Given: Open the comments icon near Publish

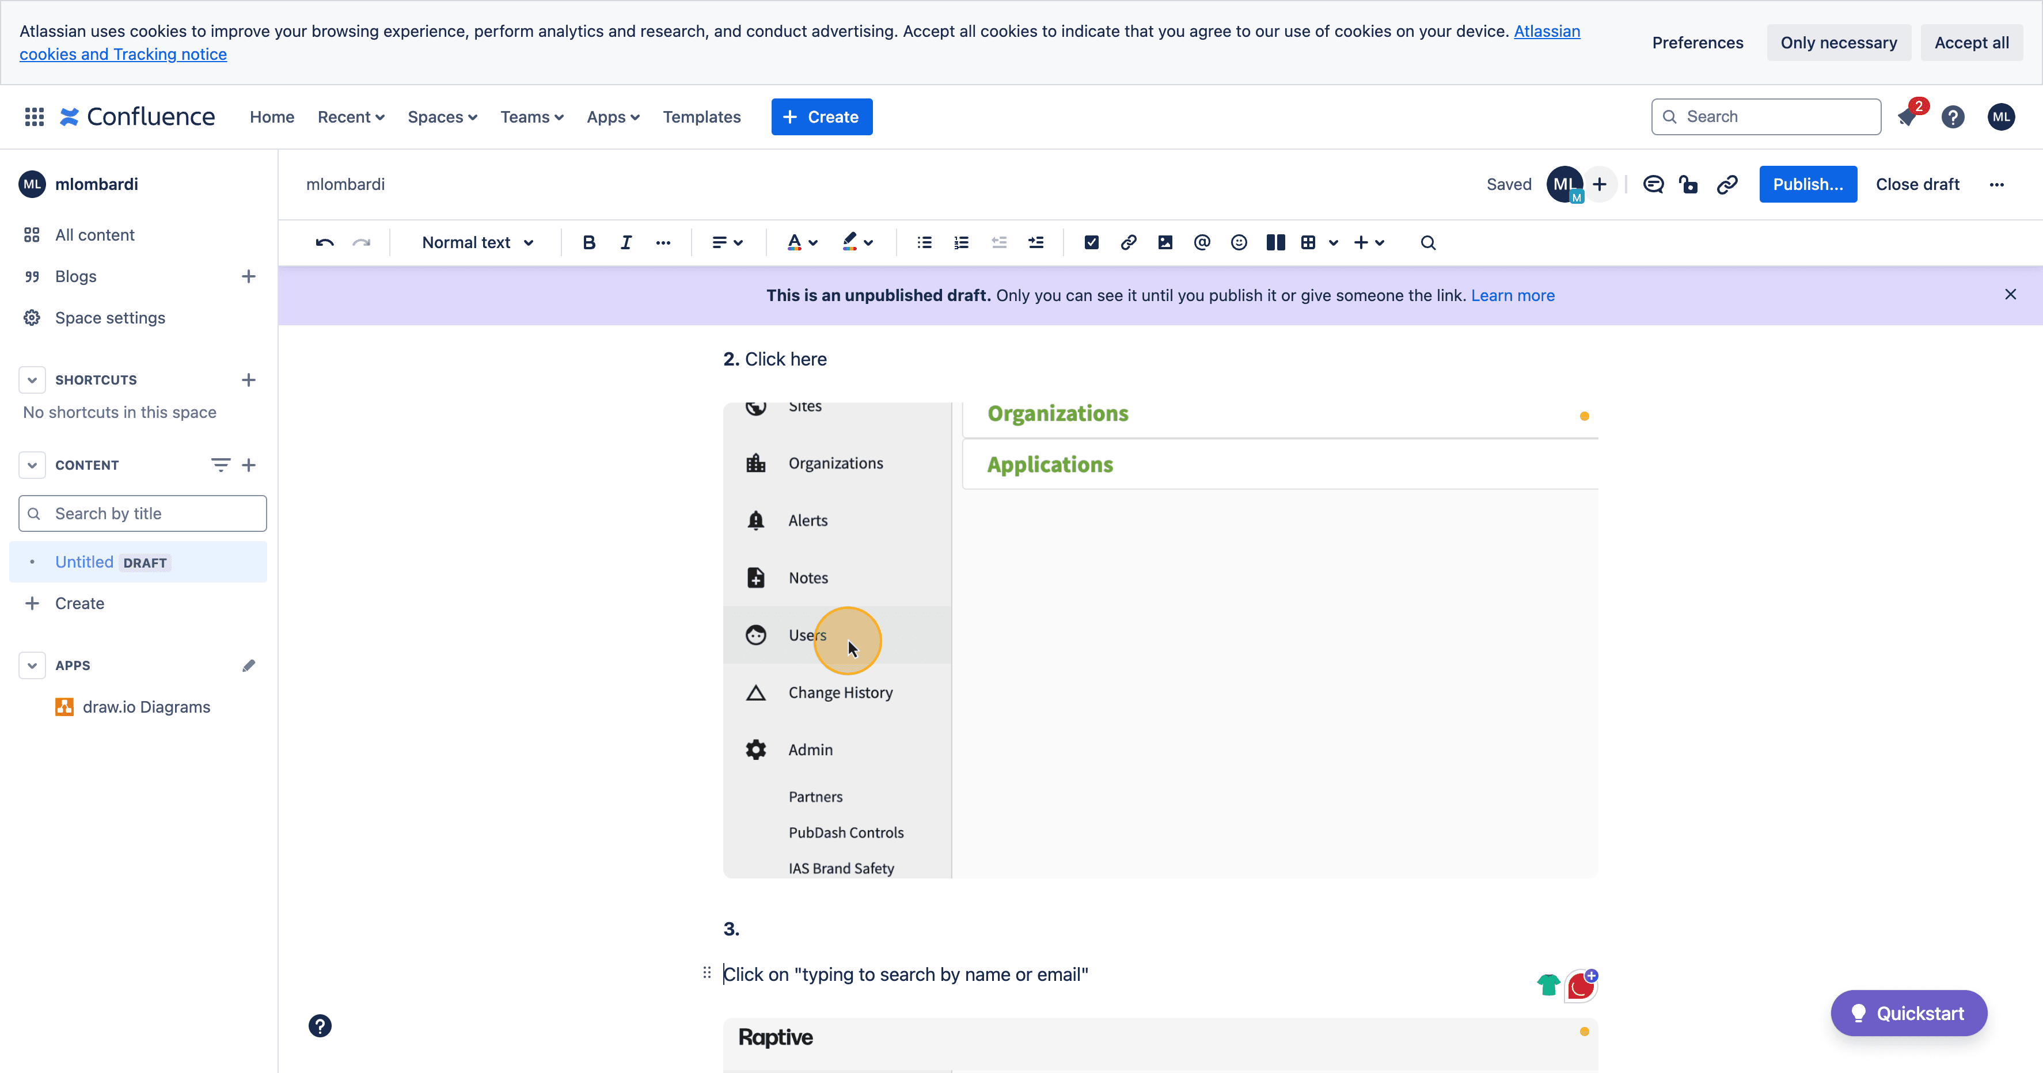Looking at the screenshot, I should 1654,185.
